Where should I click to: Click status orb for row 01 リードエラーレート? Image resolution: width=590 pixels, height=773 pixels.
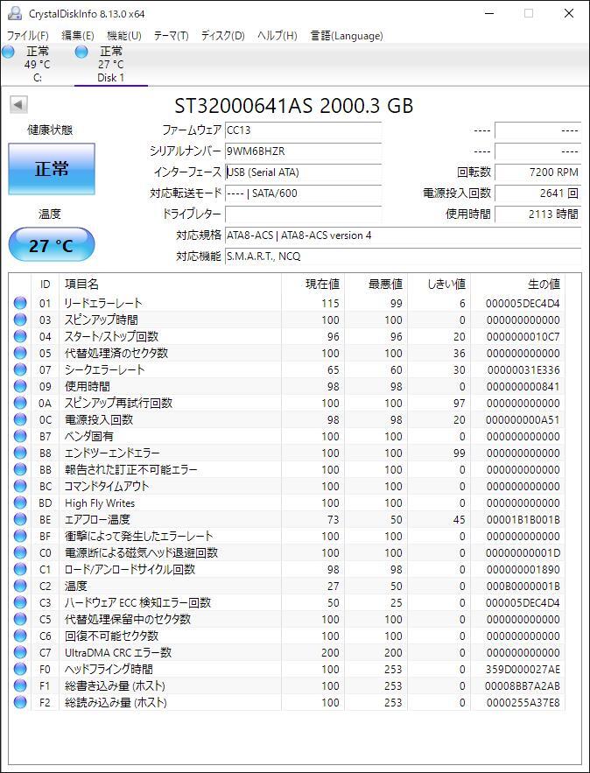click(20, 303)
